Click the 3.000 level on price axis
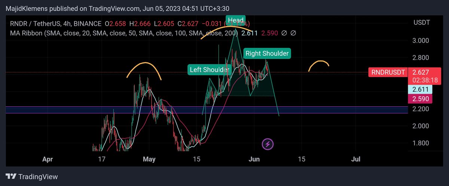This screenshot has height=186, width=449. click(421, 40)
